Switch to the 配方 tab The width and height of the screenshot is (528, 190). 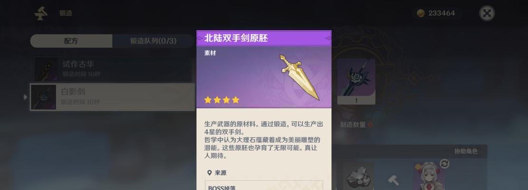[71, 41]
